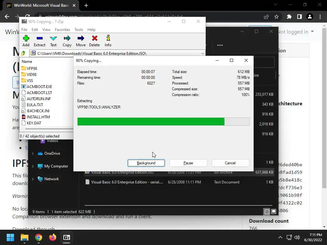327x245 pixels.
Task: Click the taskbar clock showing 7:11 PM
Action: click(313, 237)
